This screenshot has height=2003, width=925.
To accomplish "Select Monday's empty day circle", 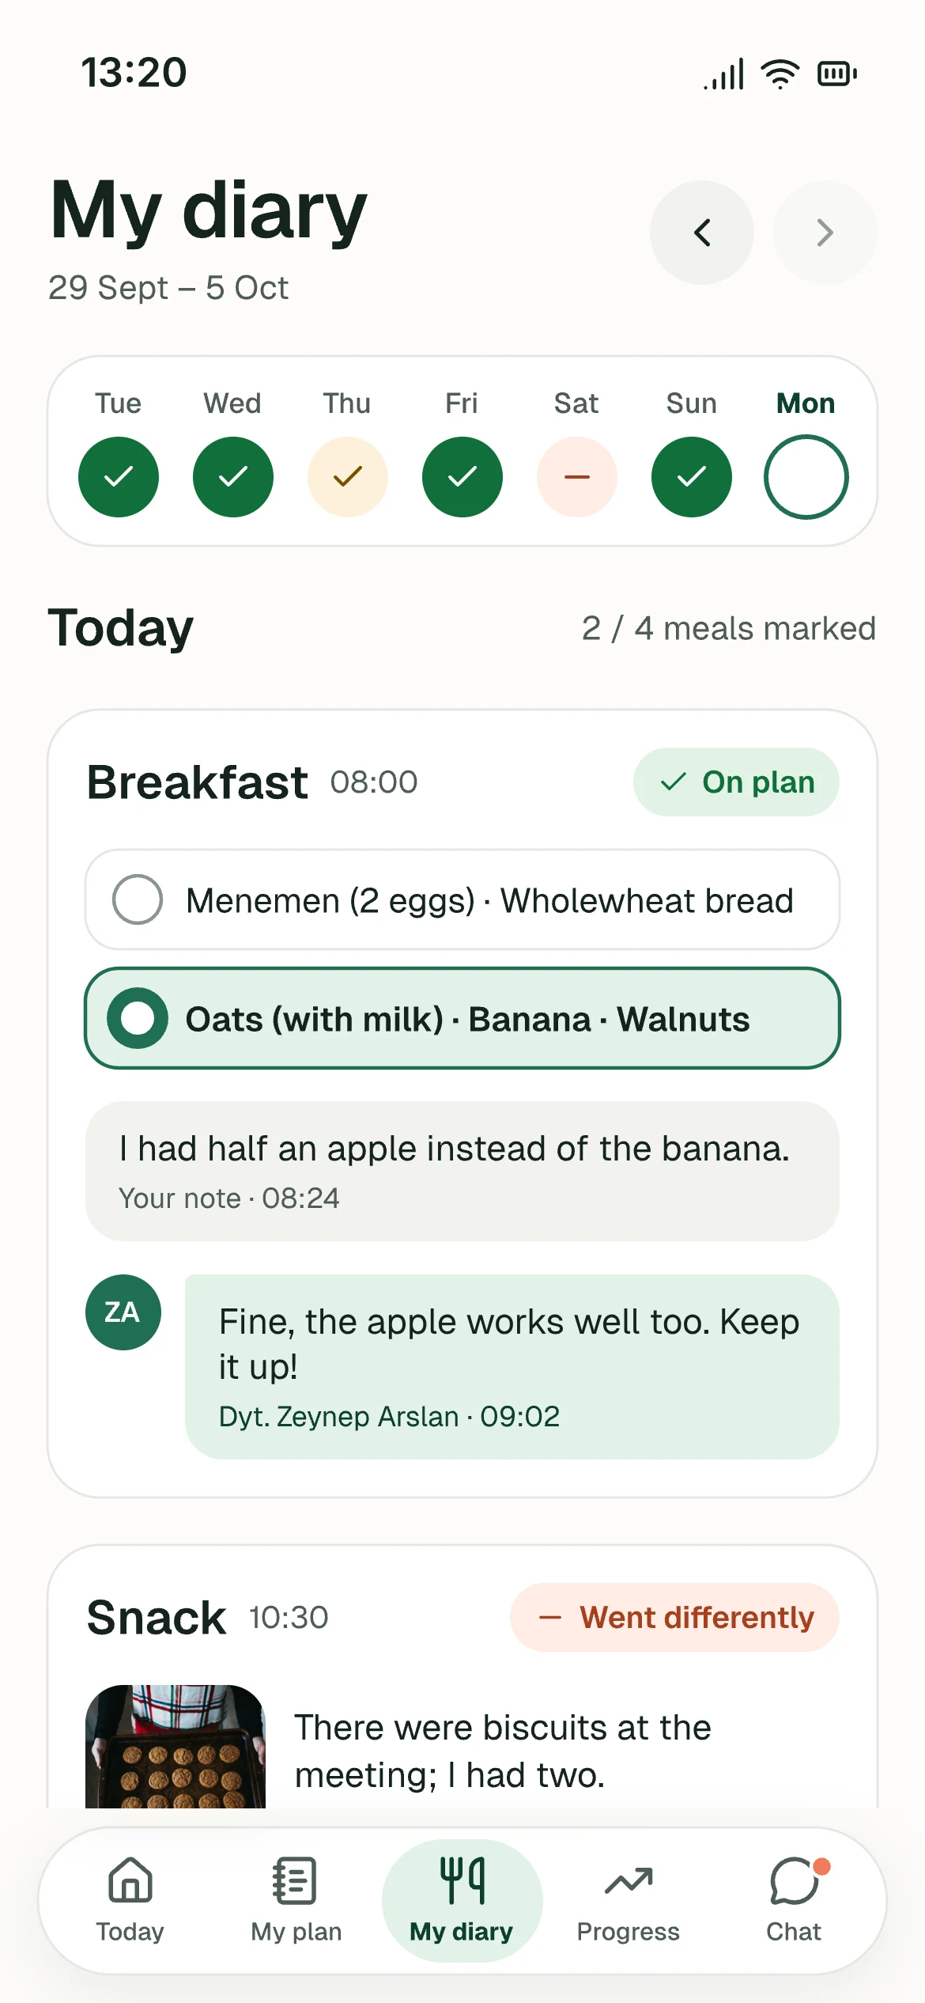I will pos(806,477).
